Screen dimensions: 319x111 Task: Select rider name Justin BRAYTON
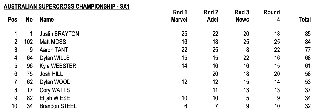[59, 34]
